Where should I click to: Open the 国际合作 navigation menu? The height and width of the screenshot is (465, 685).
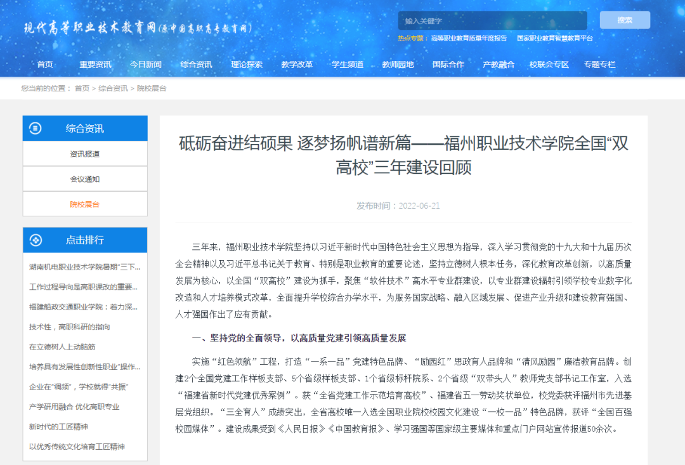tap(448, 64)
